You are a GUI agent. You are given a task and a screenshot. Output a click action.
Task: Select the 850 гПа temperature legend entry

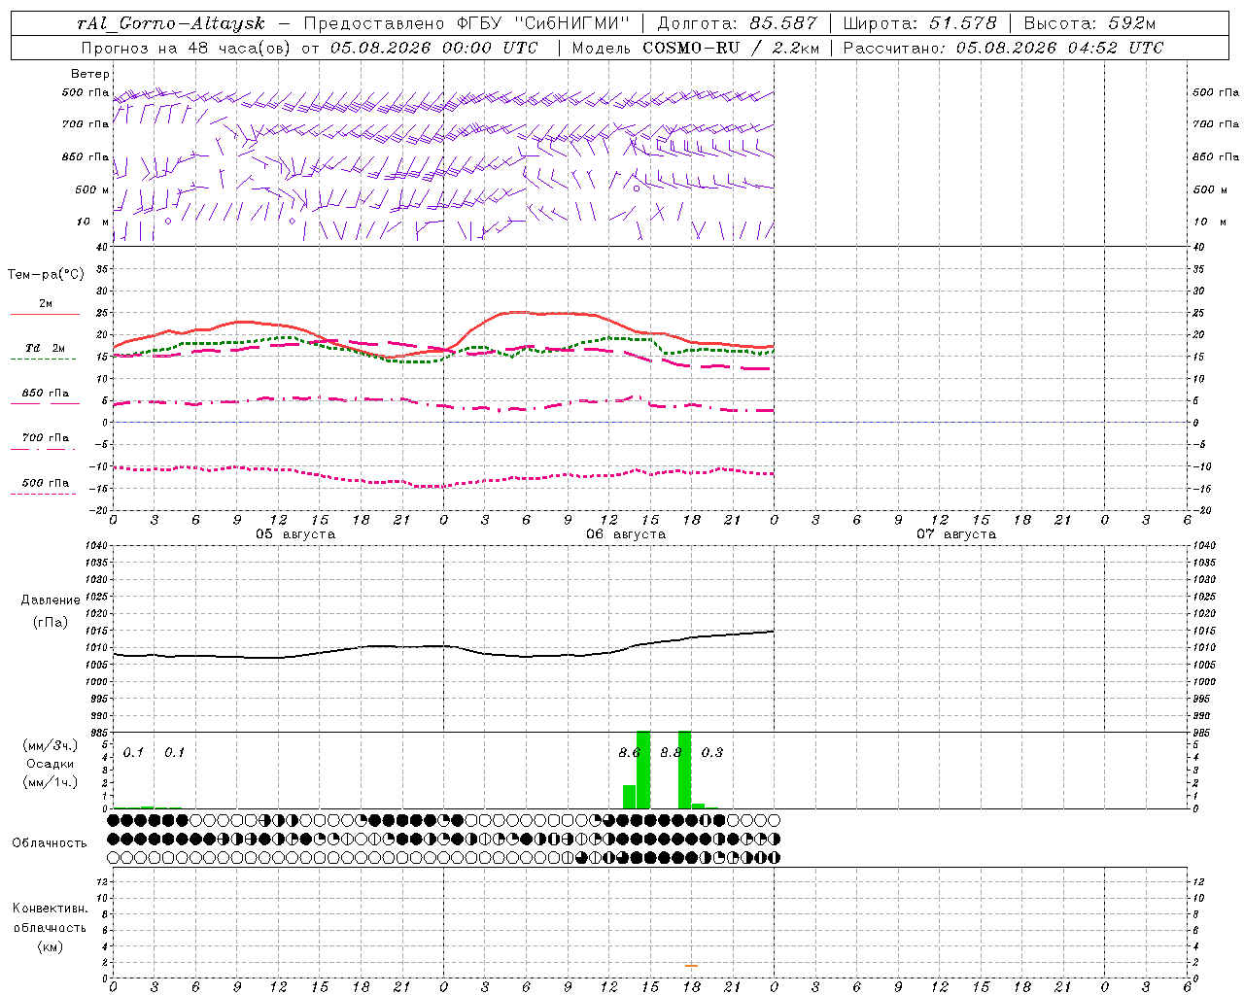46,396
